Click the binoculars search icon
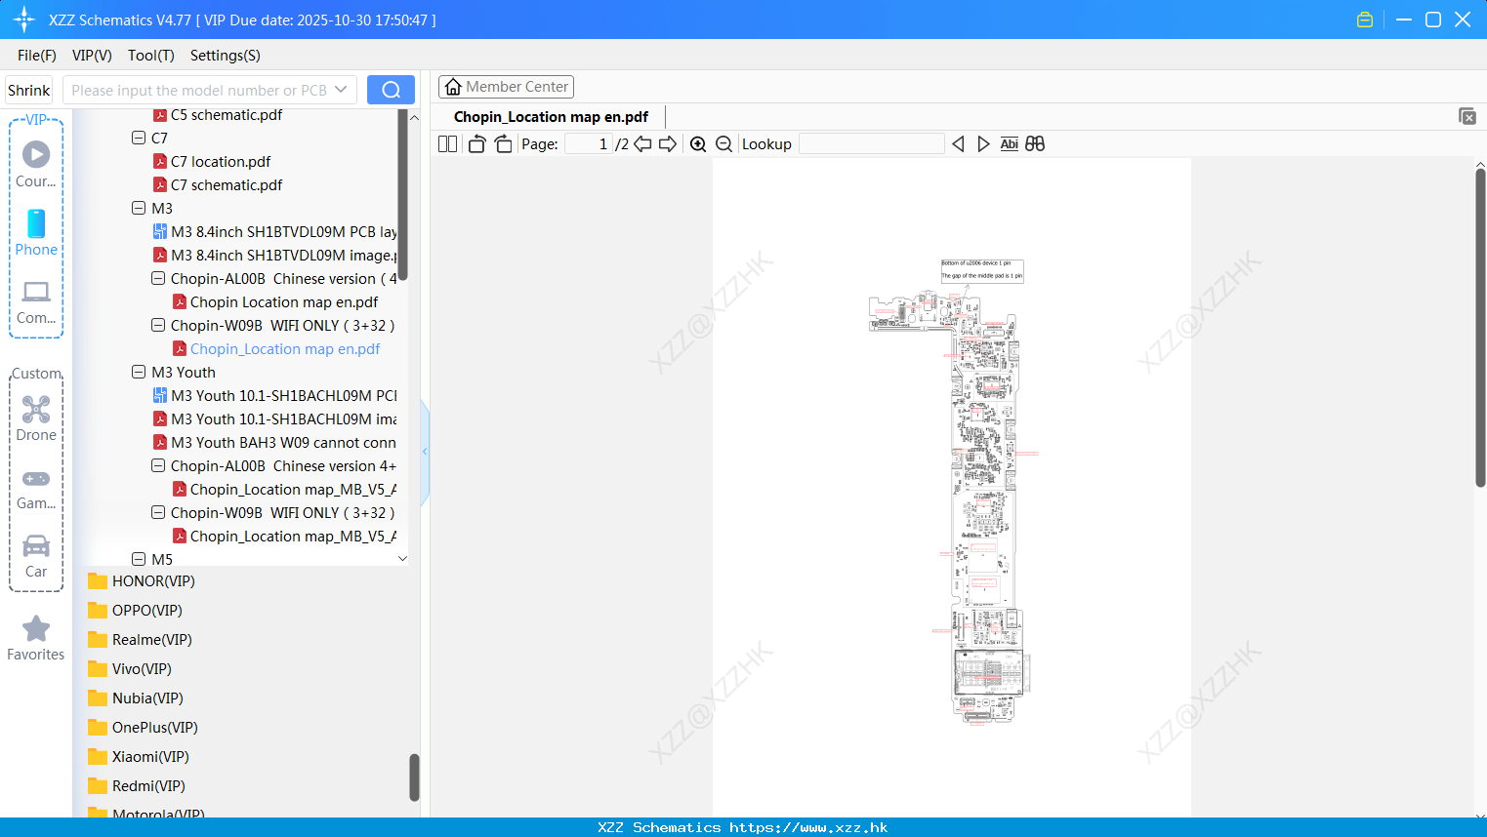The width and height of the screenshot is (1487, 837). 1035,143
